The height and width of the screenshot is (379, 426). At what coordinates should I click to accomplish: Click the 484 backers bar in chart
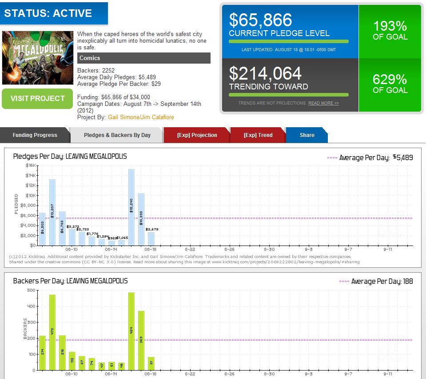tap(131, 331)
